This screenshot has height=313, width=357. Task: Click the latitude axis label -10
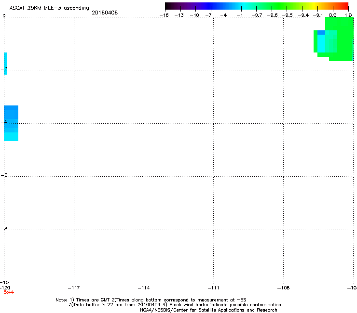click(x=4, y=282)
